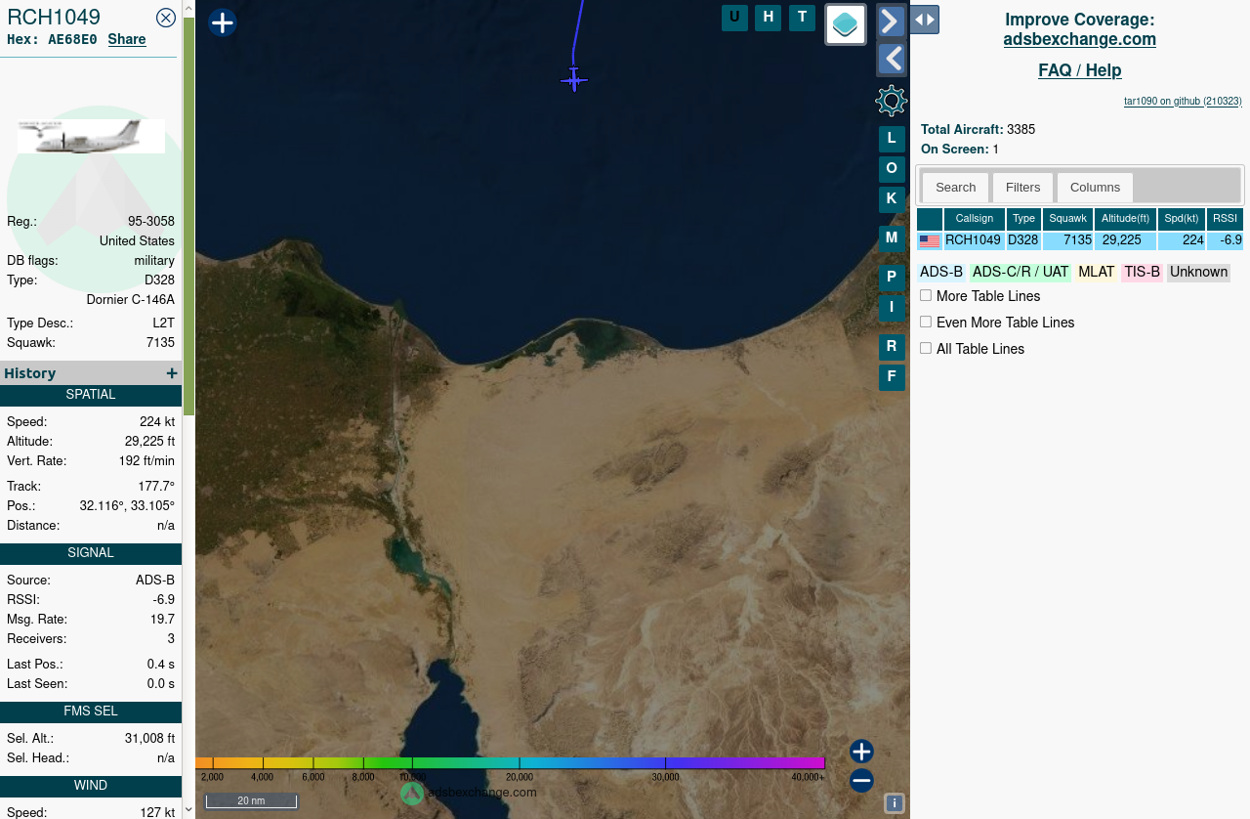Viewport: 1250px width, 819px height.
Task: Click the F map option button
Action: (892, 377)
